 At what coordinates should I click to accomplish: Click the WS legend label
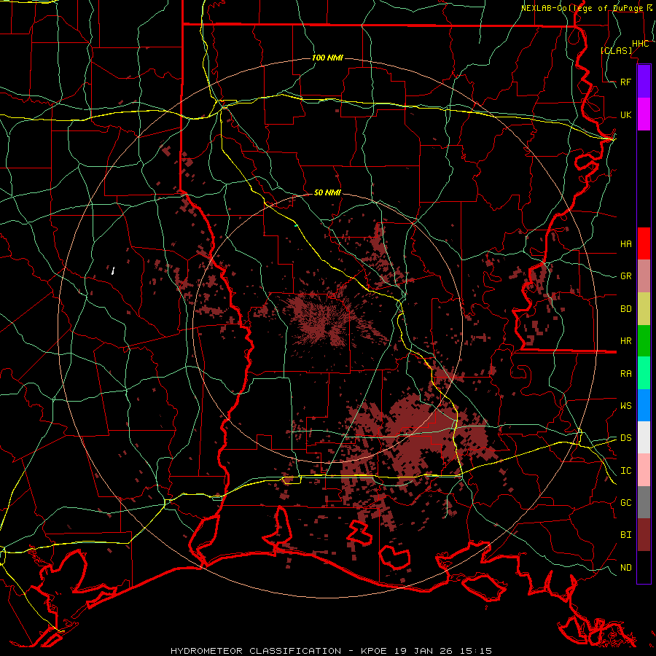click(x=626, y=406)
